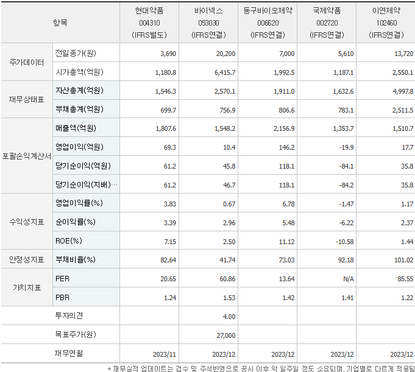The image size is (415, 372).
Task: Click the 포괄손익계산서 category cell
Action: 26,156
